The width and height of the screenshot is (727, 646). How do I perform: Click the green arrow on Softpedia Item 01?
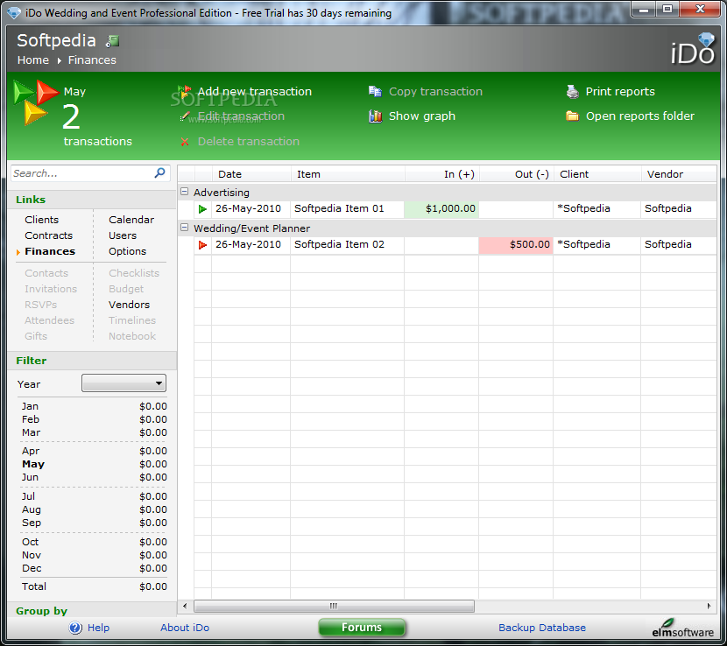[202, 209]
